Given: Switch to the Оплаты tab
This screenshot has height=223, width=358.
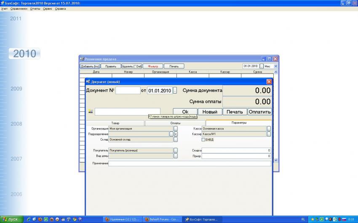Looking at the screenshot, I should point(175,123).
